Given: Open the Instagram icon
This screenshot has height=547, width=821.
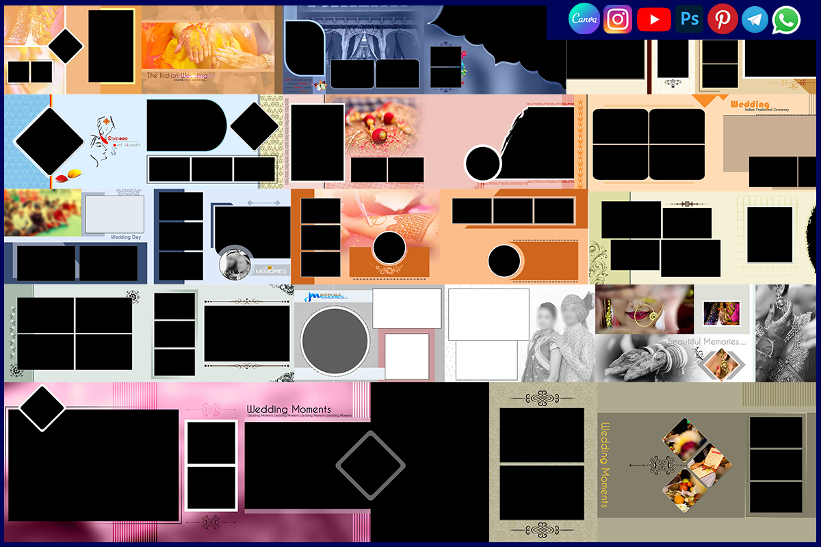Looking at the screenshot, I should pyautogui.click(x=617, y=19).
